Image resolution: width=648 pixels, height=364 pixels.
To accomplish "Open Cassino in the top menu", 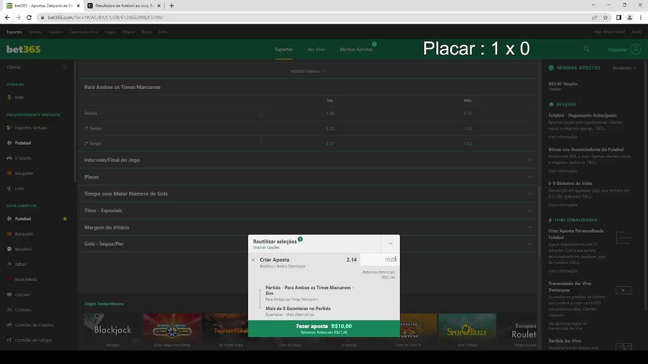I will (x=55, y=32).
